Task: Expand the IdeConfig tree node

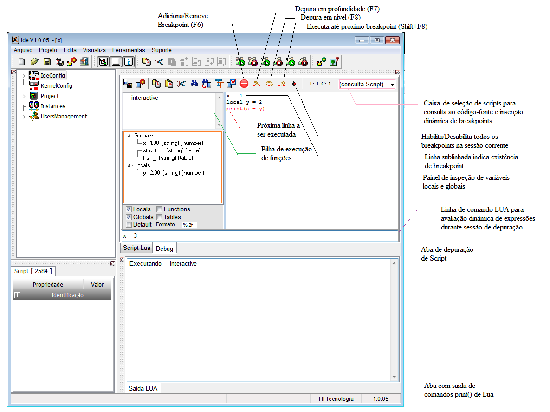Action: (24, 75)
